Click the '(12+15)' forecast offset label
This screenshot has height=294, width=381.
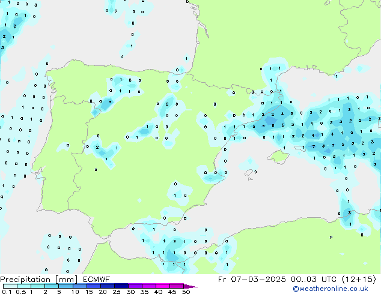click(x=359, y=280)
